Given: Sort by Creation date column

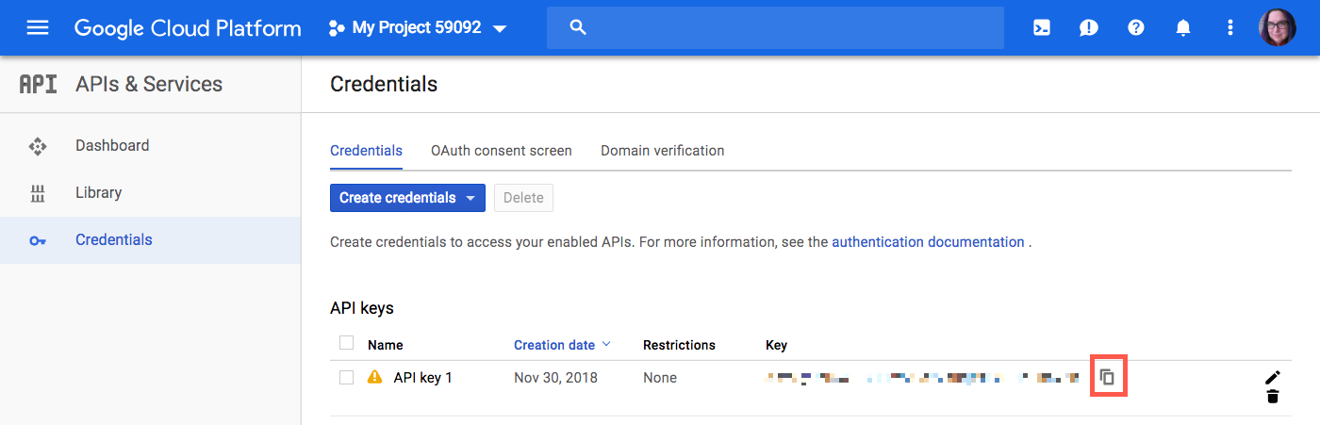Looking at the screenshot, I should (562, 345).
